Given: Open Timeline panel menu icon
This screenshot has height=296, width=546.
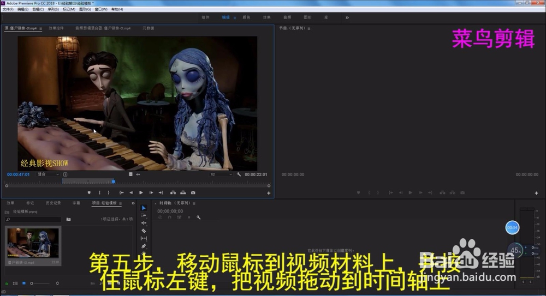Looking at the screenshot, I should coord(194,203).
